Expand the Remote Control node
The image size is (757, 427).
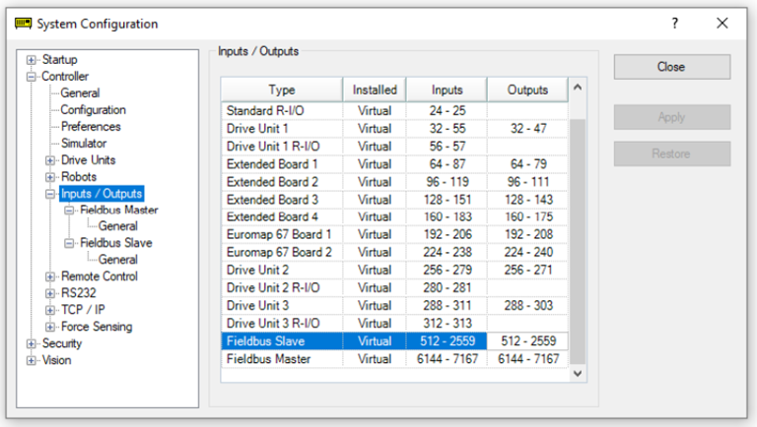pyautogui.click(x=50, y=276)
